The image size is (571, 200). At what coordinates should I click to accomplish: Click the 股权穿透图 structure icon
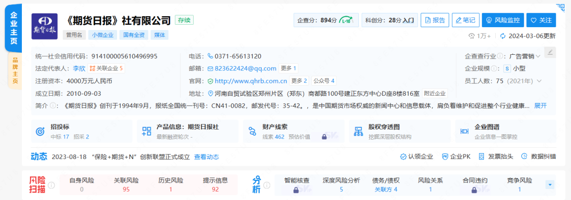pos(359,131)
